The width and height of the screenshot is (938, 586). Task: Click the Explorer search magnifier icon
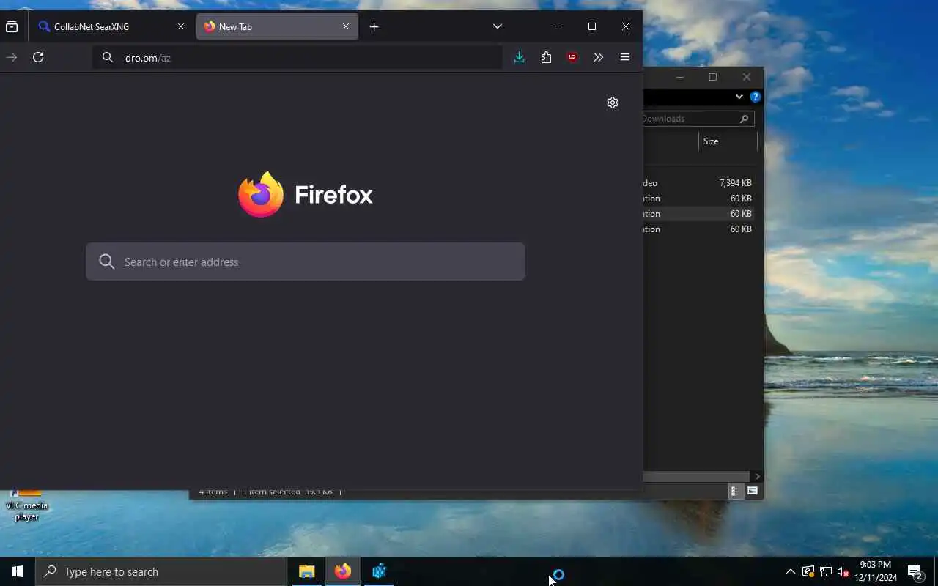point(744,119)
